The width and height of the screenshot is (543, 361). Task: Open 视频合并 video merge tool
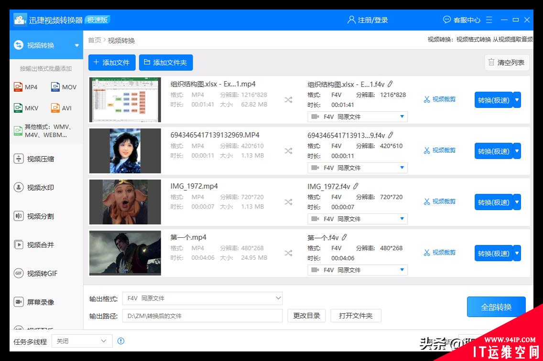tap(34, 244)
